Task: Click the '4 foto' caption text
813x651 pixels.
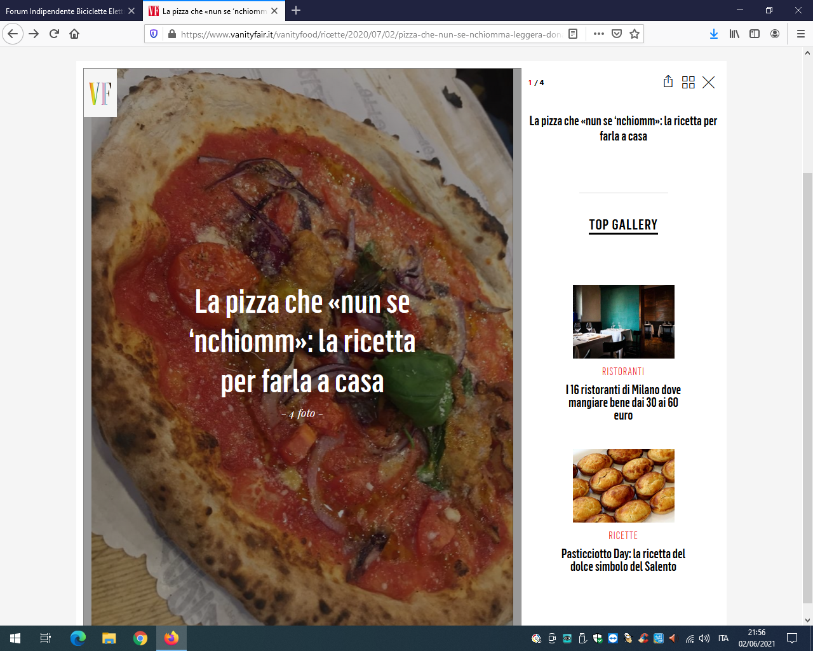Action: point(302,413)
